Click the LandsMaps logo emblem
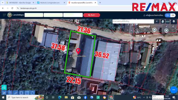The width and height of the screenshot is (178, 100). (x=10, y=15)
